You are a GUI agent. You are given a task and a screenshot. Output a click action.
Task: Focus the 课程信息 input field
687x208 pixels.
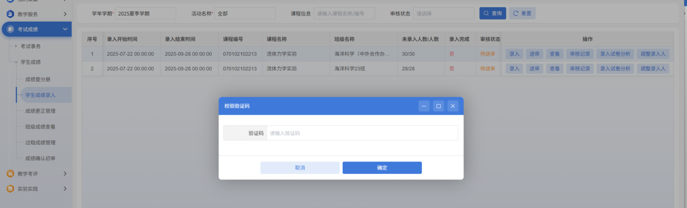coord(344,13)
